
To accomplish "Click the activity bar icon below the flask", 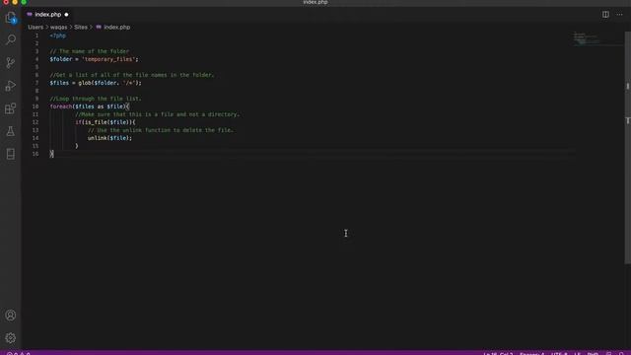I will pyautogui.click(x=11, y=154).
